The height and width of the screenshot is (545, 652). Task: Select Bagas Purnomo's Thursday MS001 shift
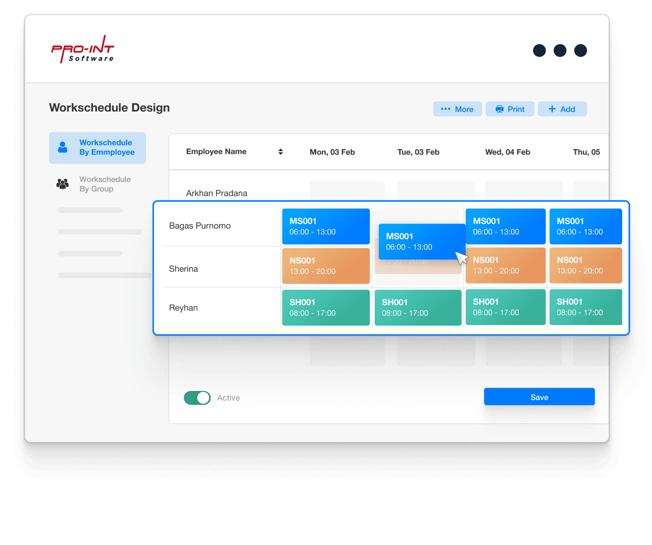[585, 226]
